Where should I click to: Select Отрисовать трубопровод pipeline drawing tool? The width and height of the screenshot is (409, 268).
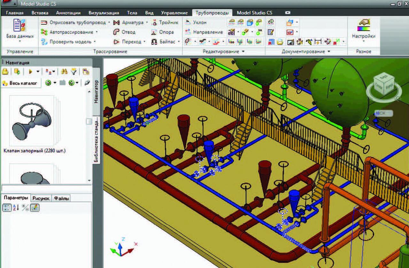coord(73,22)
